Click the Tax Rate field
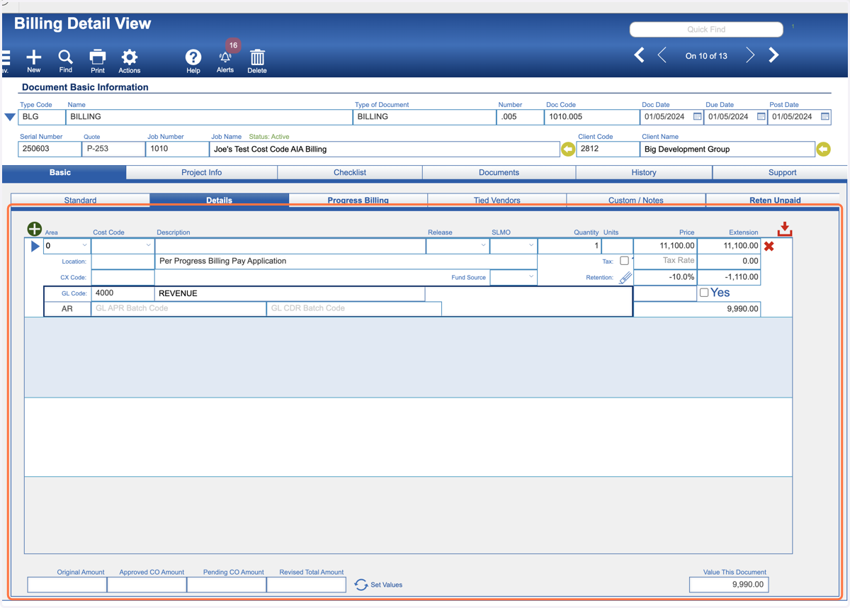 (x=665, y=261)
